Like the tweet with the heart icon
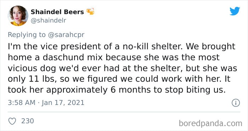 pyautogui.click(x=12, y=121)
